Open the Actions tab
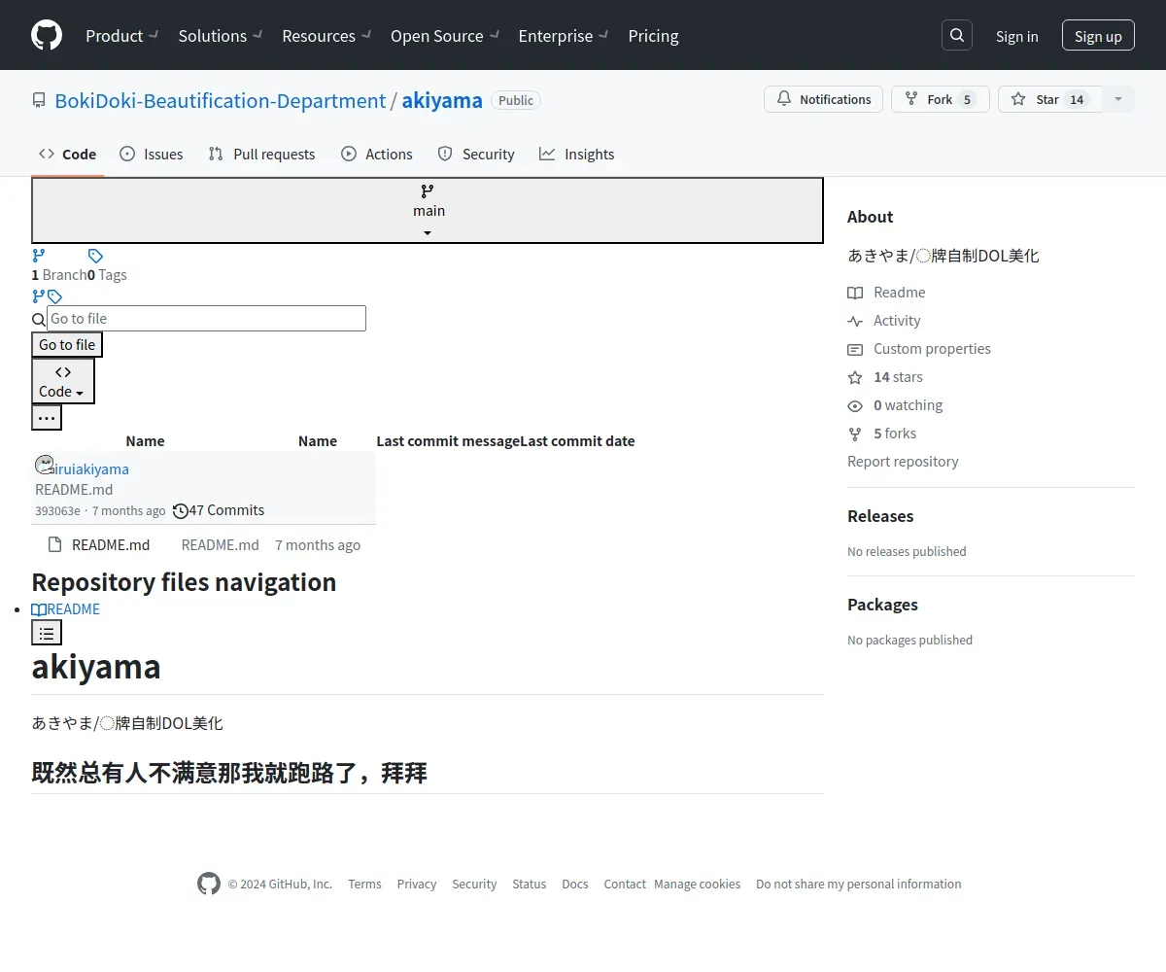 click(377, 154)
